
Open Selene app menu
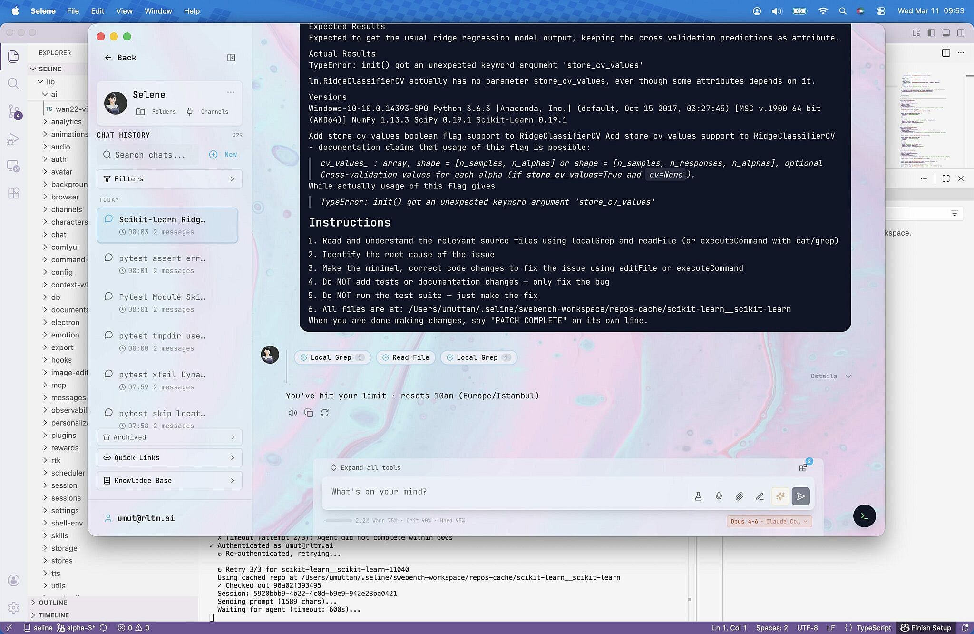(43, 11)
